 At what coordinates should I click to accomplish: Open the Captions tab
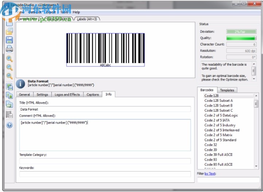pos(93,95)
